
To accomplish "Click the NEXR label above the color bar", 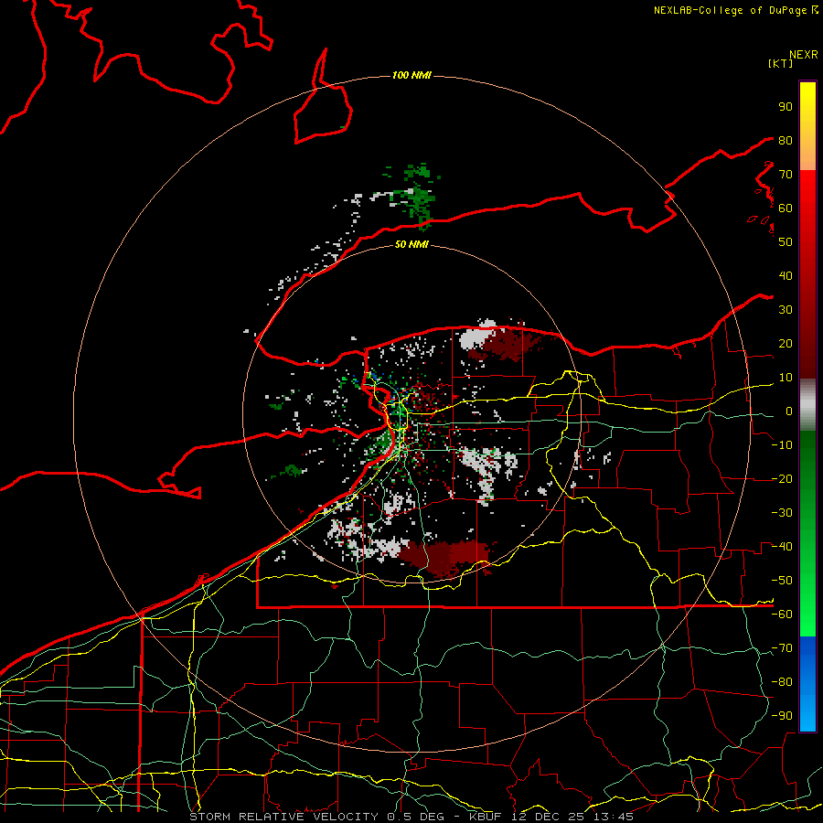I will 804,55.
